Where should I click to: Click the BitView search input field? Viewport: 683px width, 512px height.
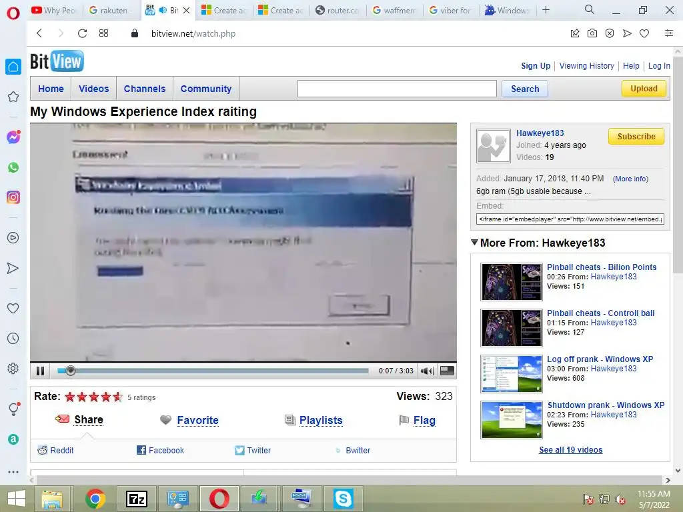397,89
